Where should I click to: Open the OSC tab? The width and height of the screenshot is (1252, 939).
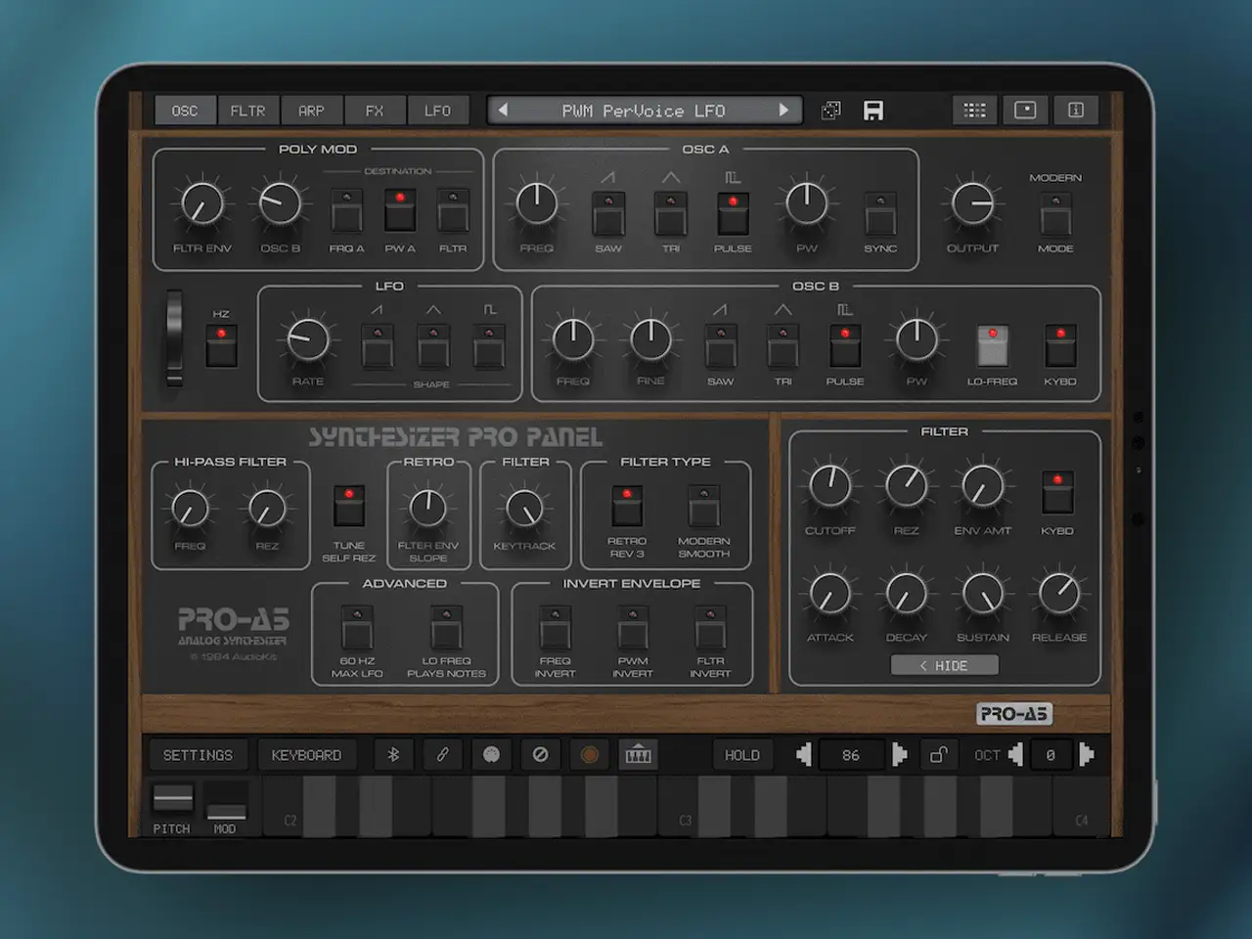(185, 111)
